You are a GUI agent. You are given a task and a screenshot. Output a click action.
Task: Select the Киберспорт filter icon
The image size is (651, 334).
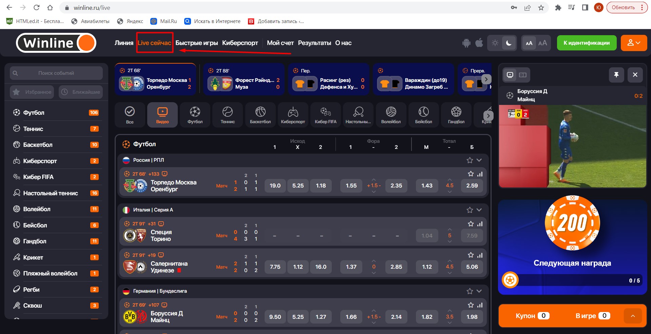pos(293,115)
